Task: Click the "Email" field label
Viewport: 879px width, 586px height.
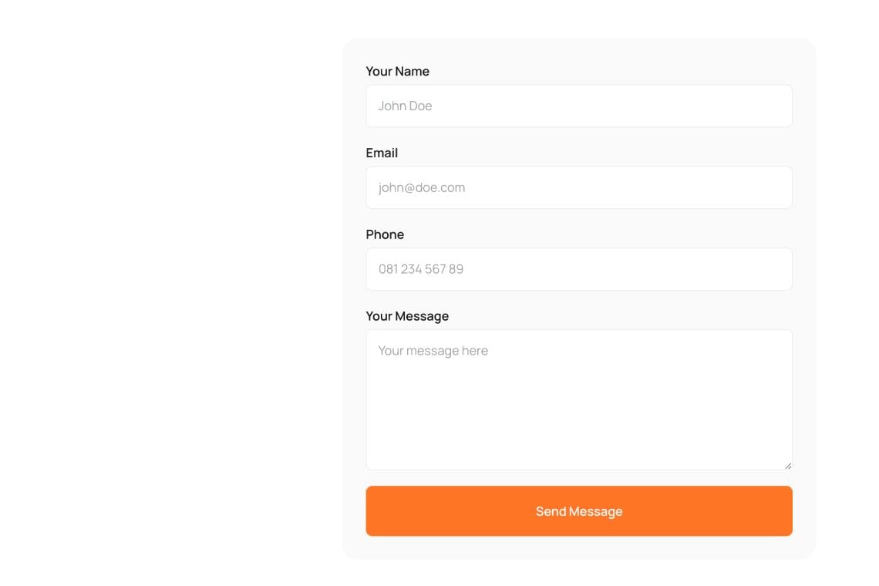Action: click(382, 153)
